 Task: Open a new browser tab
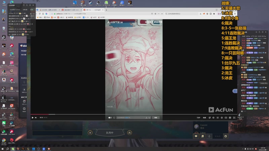click(106, 10)
